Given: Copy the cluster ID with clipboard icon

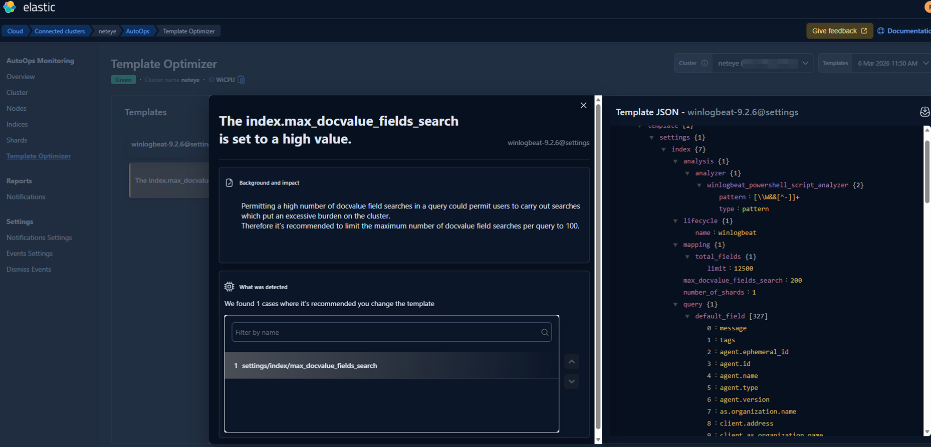Looking at the screenshot, I should tap(242, 80).
